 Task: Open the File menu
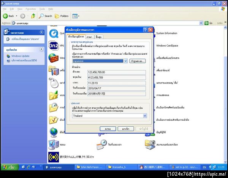(x=5, y=9)
